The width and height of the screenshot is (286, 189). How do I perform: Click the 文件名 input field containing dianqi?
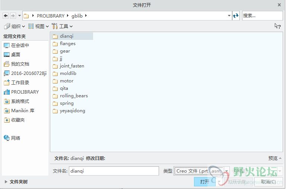(114, 171)
